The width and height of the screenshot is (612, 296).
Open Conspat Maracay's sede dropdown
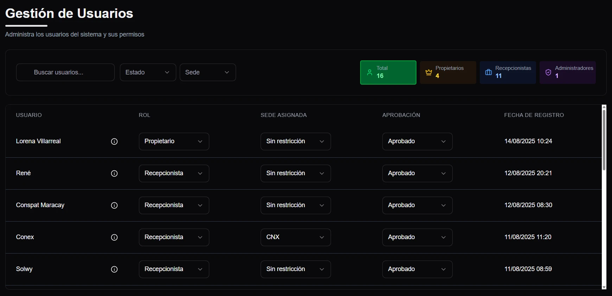pyautogui.click(x=295, y=205)
